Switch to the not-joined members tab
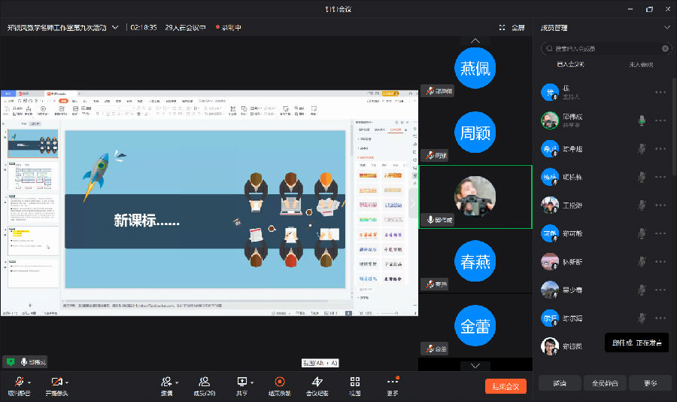Image resolution: width=677 pixels, height=402 pixels. pos(640,65)
